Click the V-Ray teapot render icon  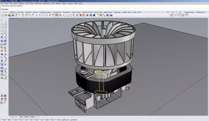pyautogui.click(x=176, y=15)
